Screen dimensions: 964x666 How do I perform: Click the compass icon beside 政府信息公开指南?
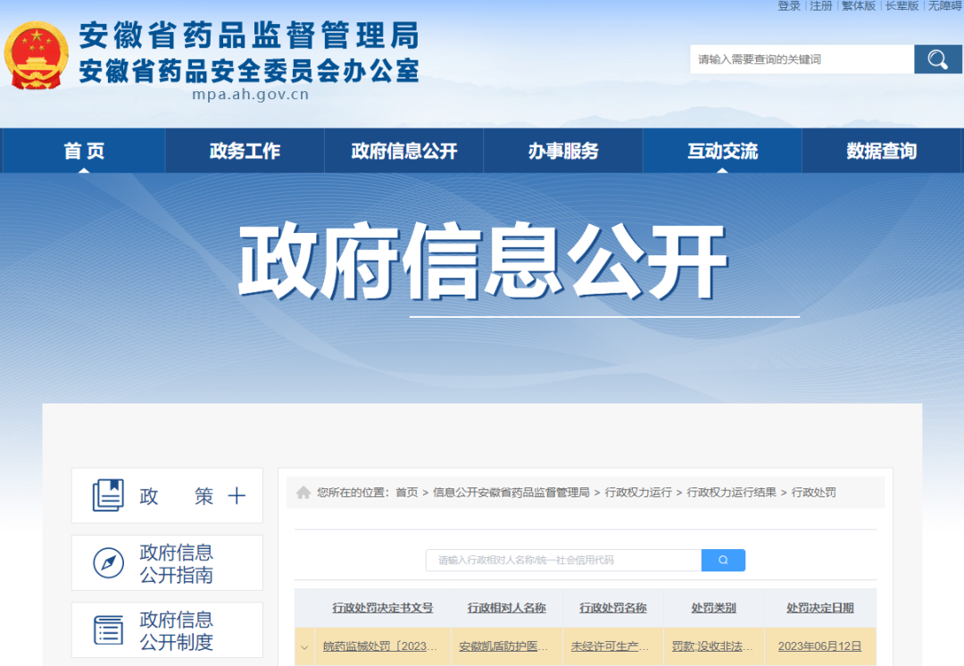(108, 563)
